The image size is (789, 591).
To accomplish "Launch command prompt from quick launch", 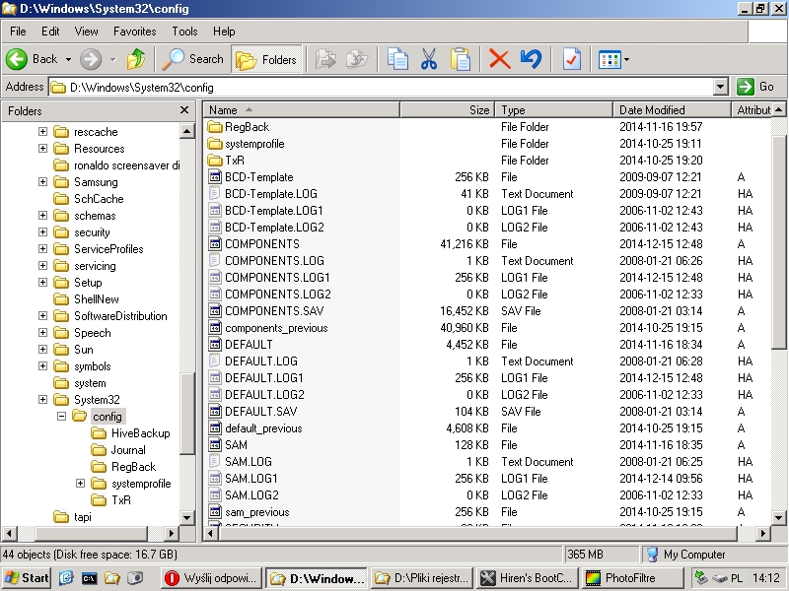I will click(x=90, y=578).
